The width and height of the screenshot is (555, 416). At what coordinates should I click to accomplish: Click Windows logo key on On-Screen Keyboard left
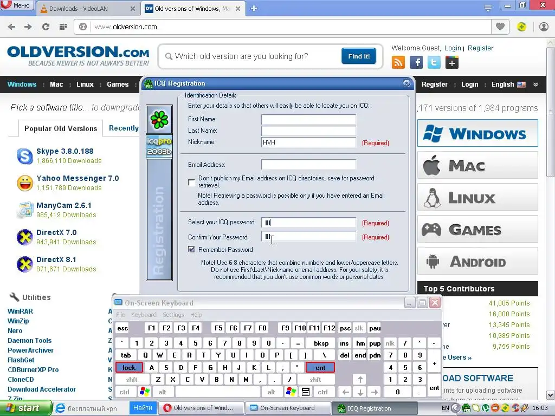click(145, 392)
